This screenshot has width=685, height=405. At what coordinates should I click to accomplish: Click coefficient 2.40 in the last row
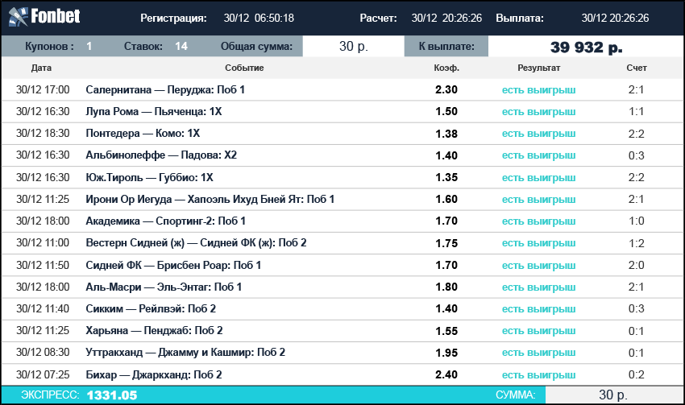(x=446, y=374)
